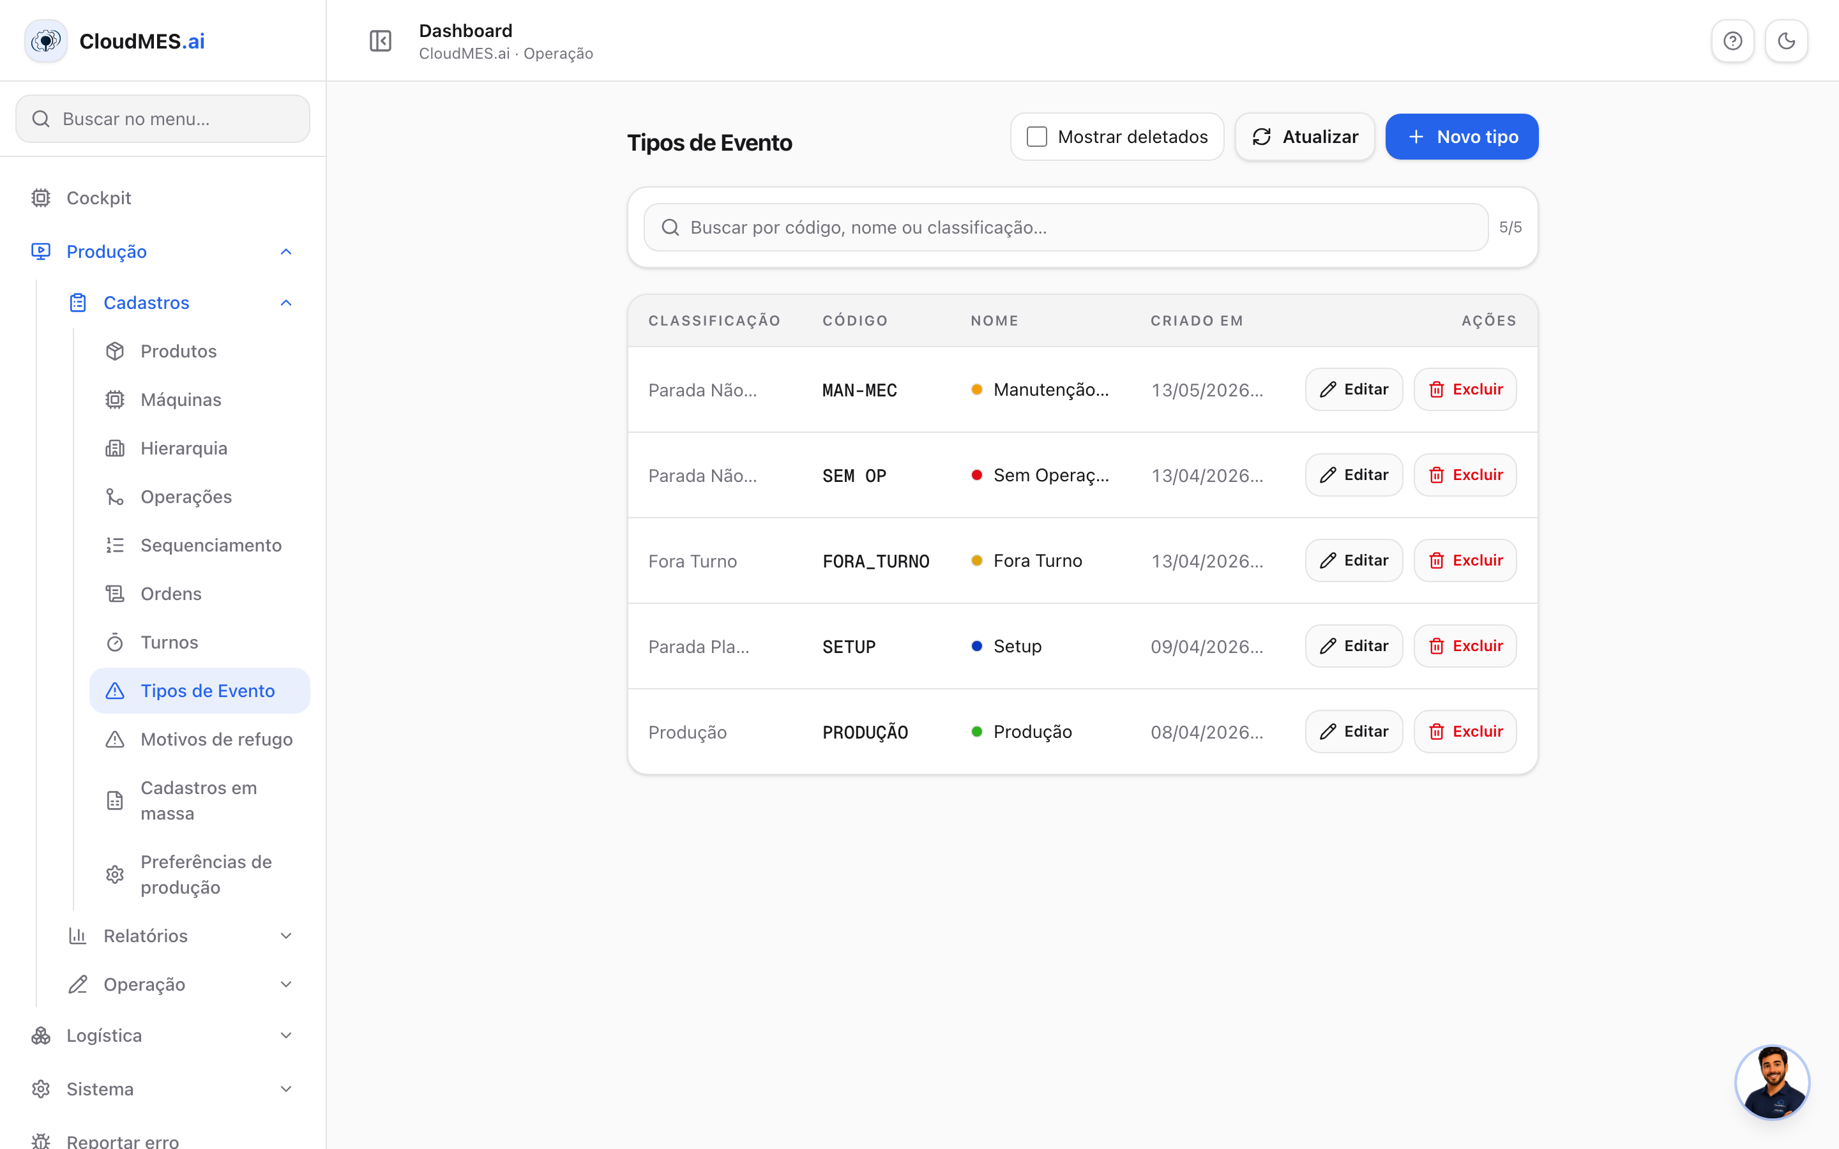1839x1149 pixels.
Task: Click the orange color dot beside Manutenção
Action: click(x=976, y=390)
